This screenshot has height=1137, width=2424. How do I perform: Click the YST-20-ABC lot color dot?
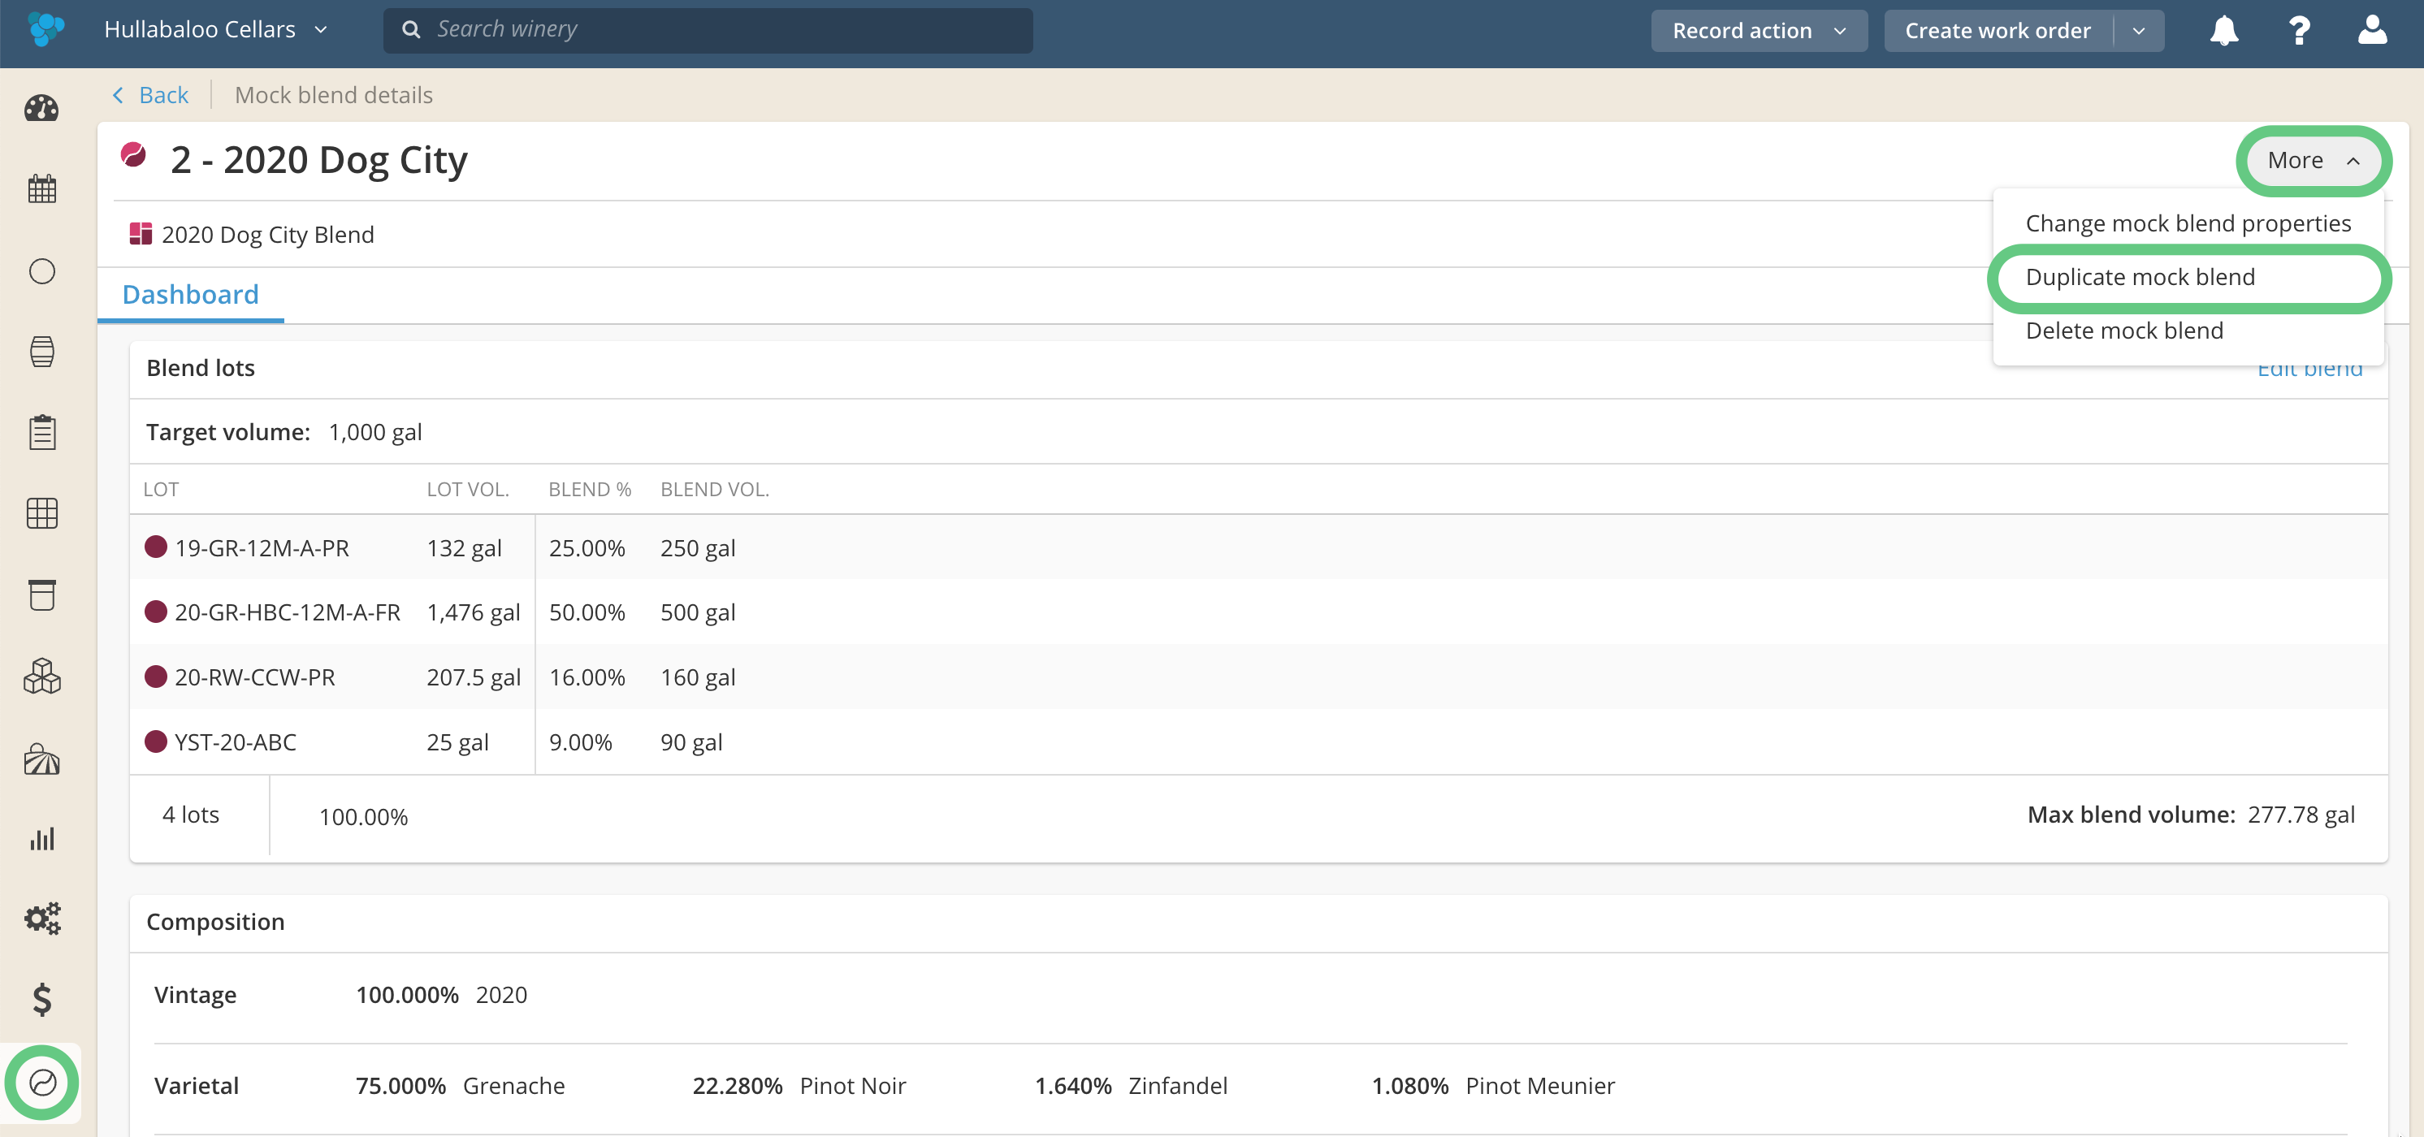pos(156,741)
